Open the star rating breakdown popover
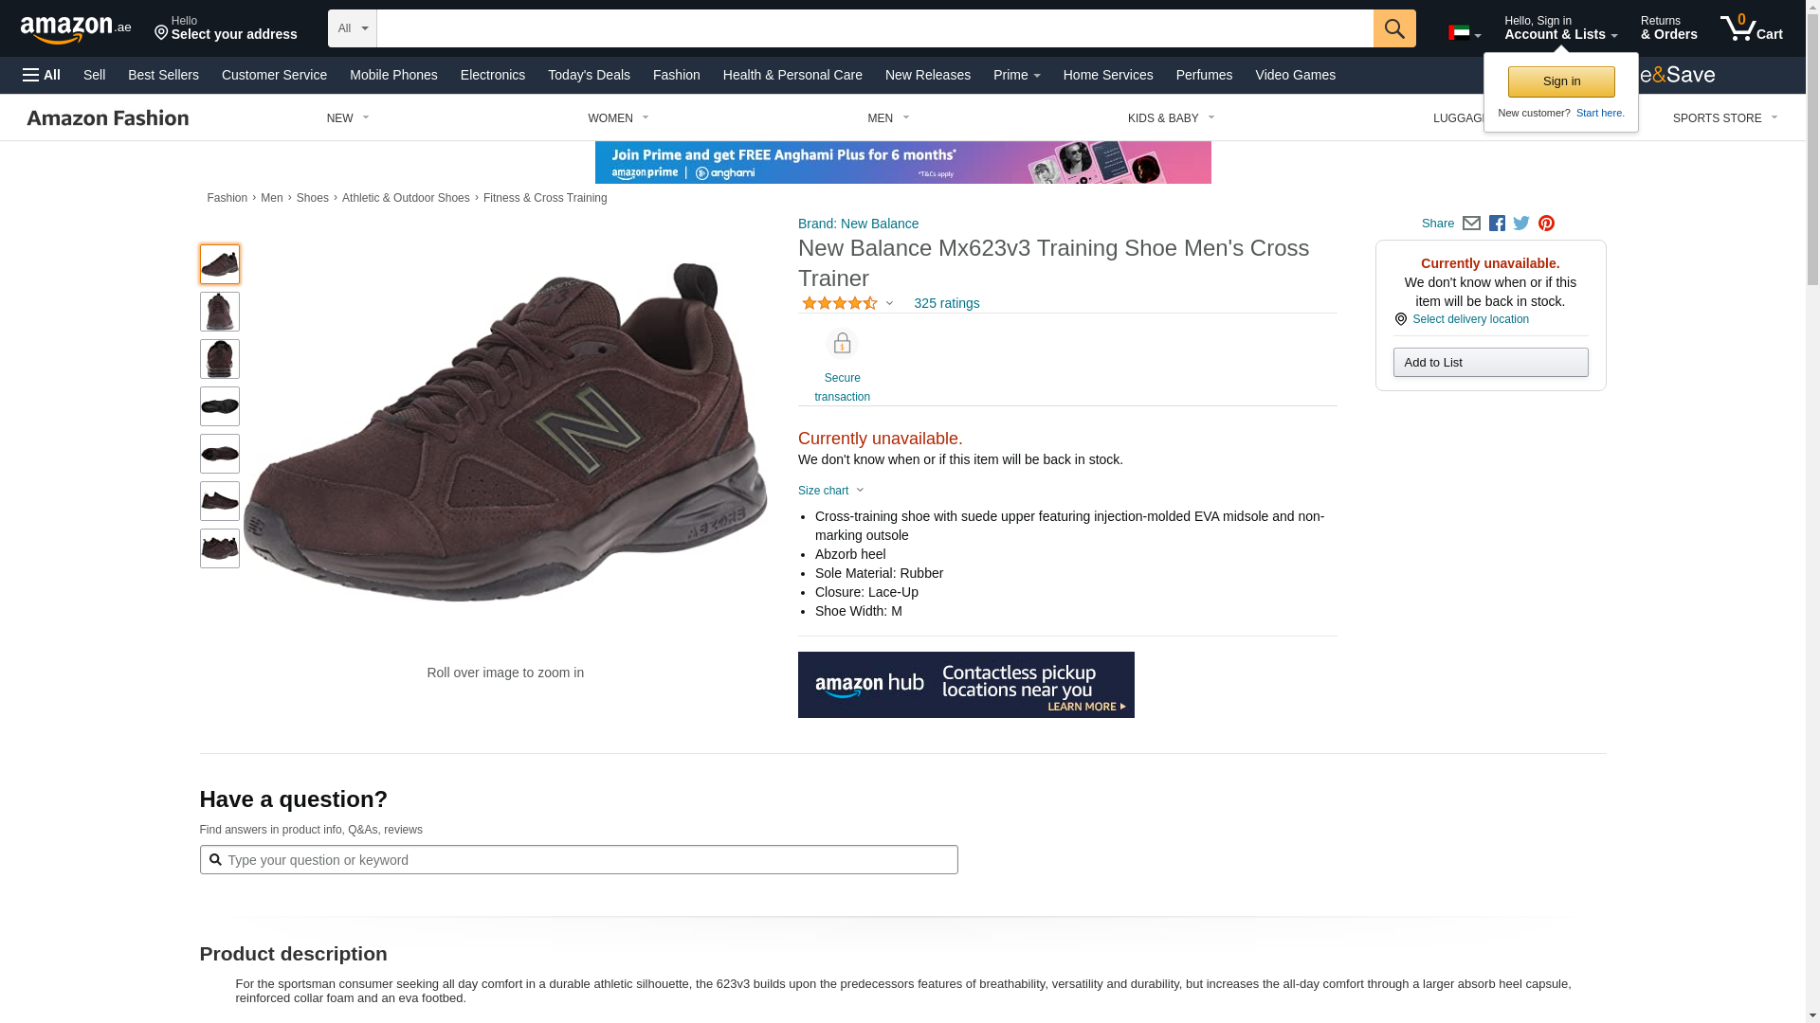1820x1023 pixels. (847, 303)
